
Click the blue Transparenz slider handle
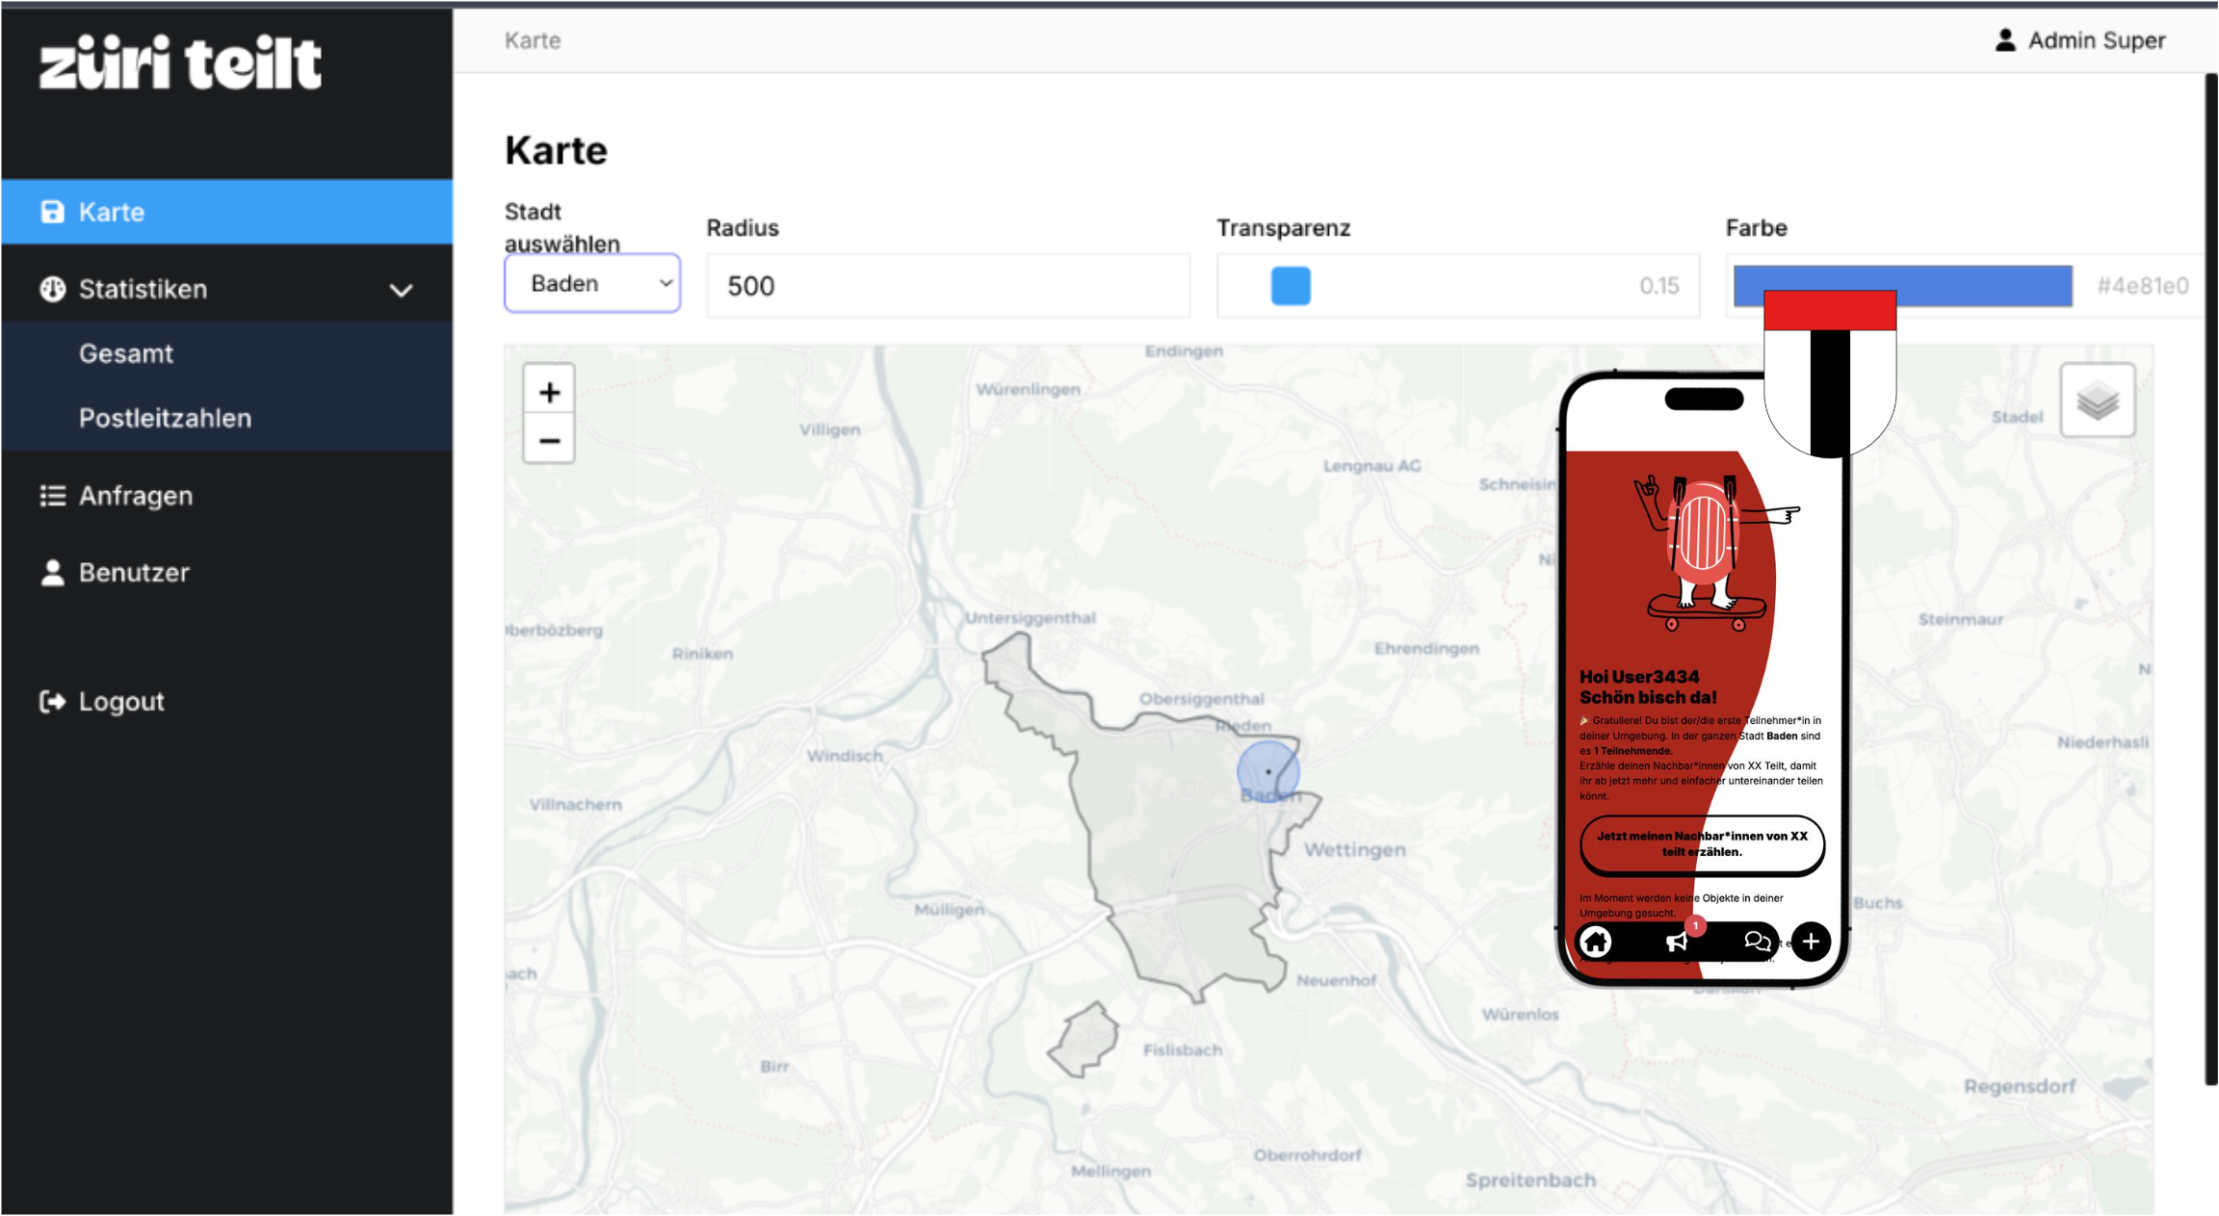(1291, 286)
